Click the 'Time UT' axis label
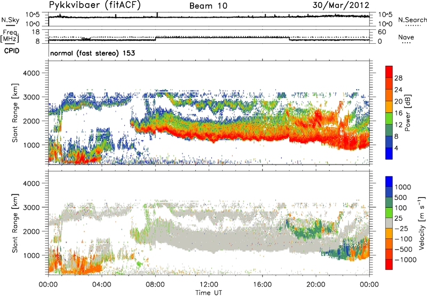 pyautogui.click(x=209, y=293)
